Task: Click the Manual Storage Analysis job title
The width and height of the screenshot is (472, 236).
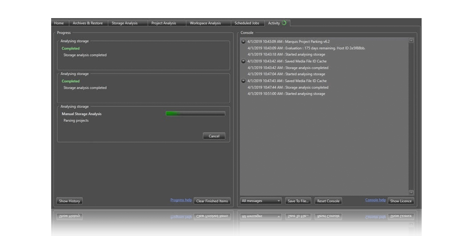Action: (x=81, y=114)
